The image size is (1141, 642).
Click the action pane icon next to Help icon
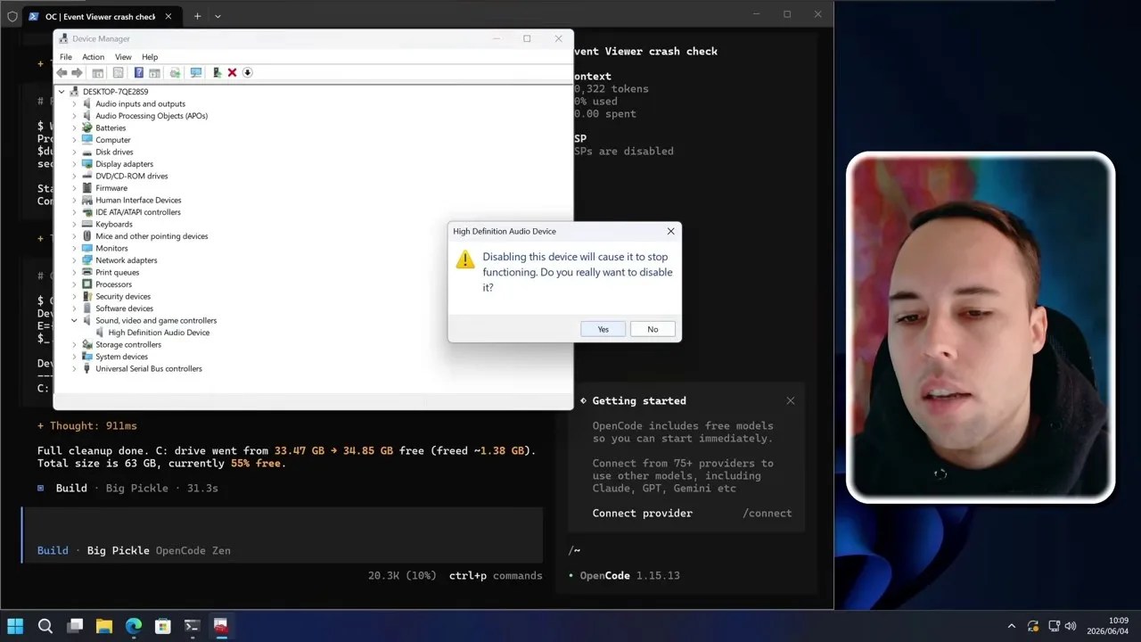click(x=154, y=72)
